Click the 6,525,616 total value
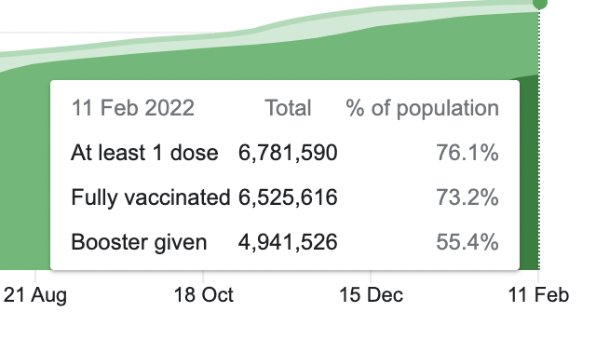The image size is (596, 339). point(288,197)
